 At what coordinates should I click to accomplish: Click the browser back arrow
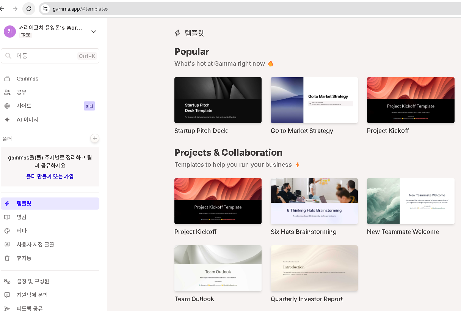[x=2, y=8]
